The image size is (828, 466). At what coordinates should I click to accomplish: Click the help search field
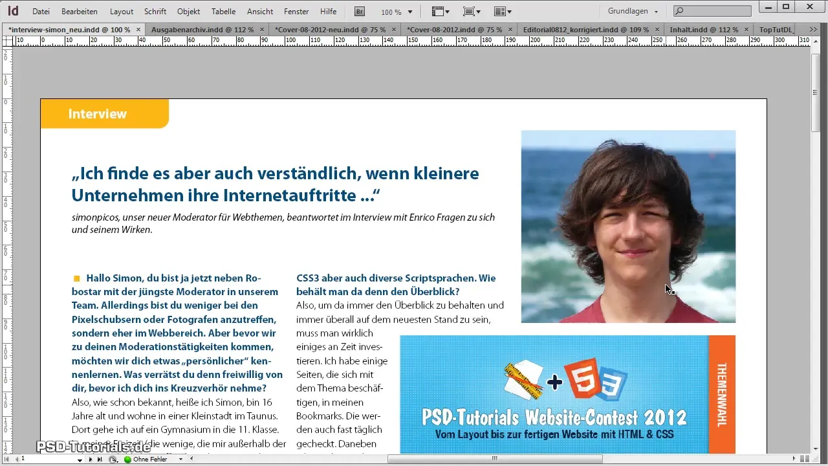(x=712, y=11)
